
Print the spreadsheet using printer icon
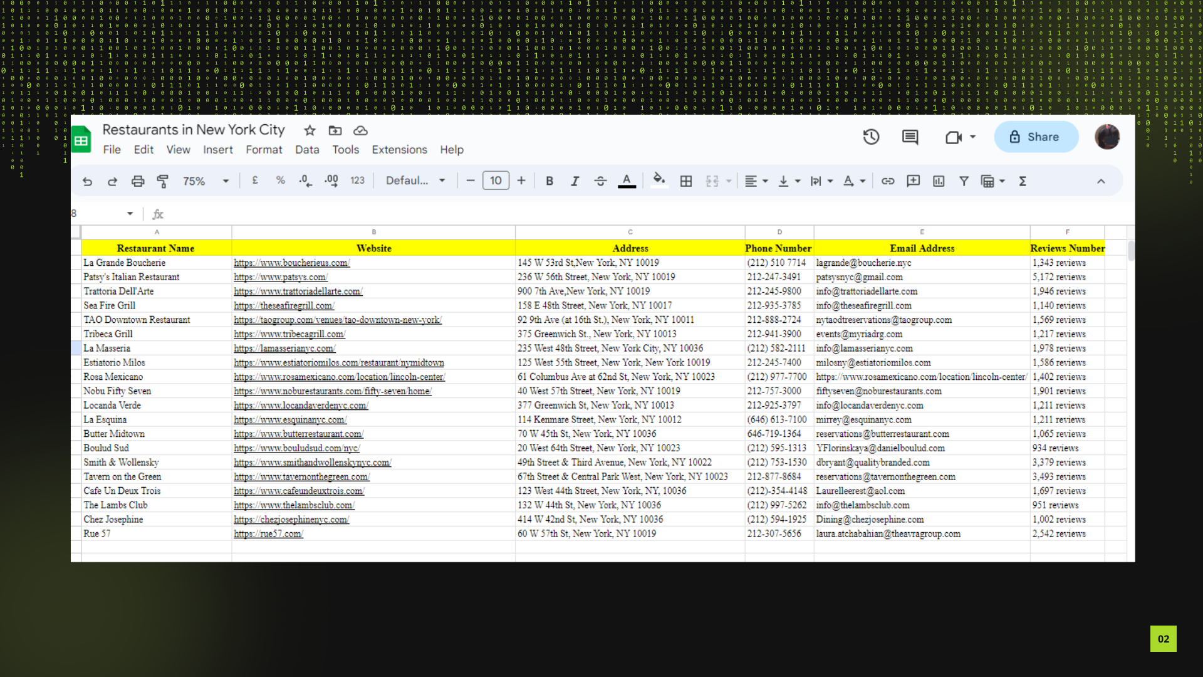pyautogui.click(x=138, y=181)
